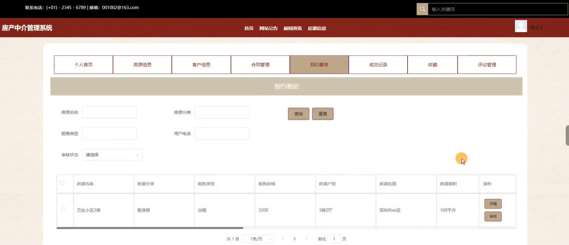The width and height of the screenshot is (569, 245).
Task: Click page number 1
Action: (x=295, y=239)
